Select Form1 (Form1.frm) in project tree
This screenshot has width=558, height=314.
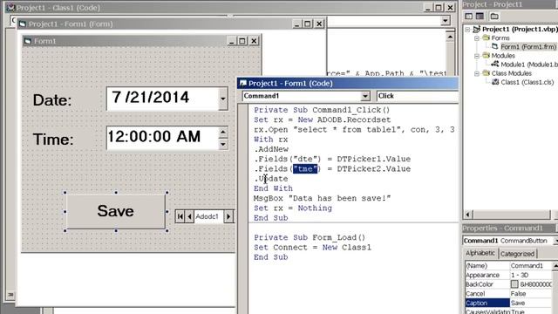tap(528, 46)
